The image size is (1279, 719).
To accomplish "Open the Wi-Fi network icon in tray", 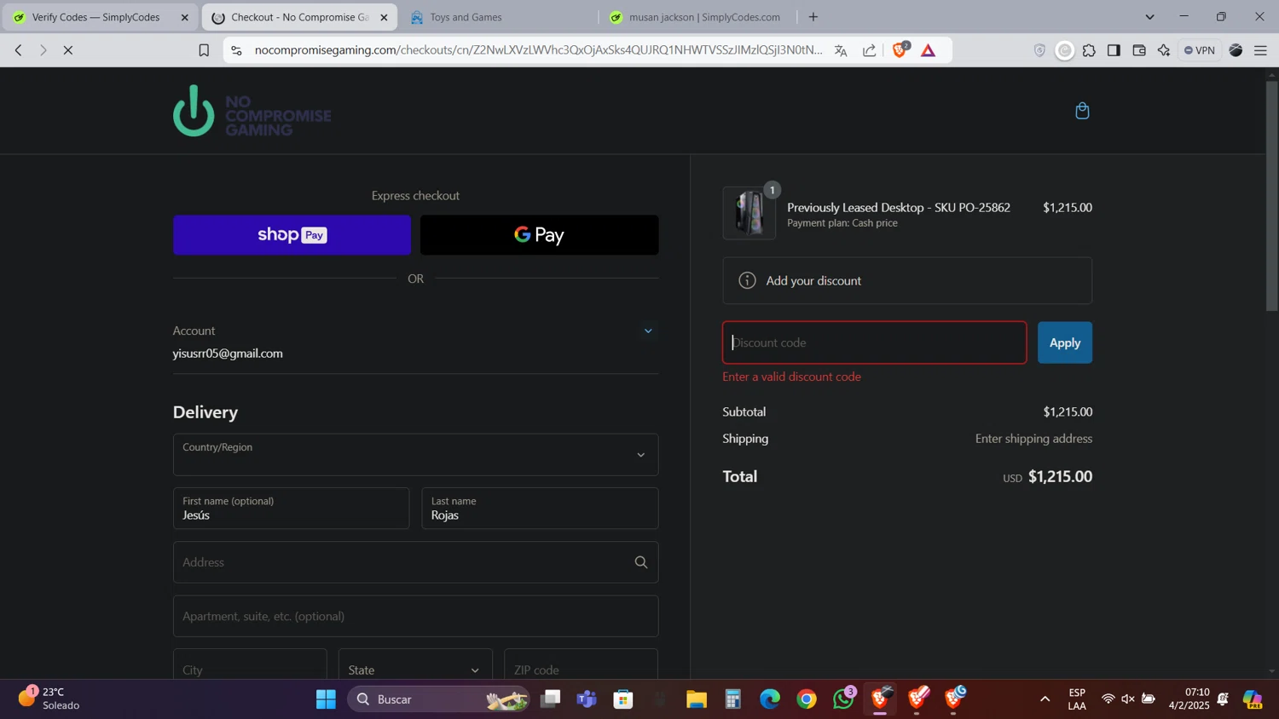I will click(x=1108, y=699).
